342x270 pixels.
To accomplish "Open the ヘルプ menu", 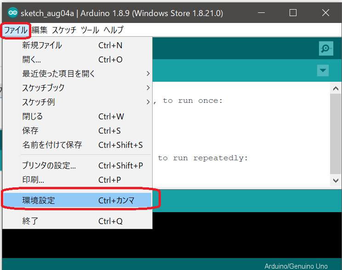I will [x=114, y=30].
